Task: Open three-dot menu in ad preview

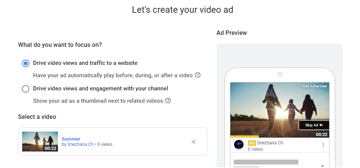Action: coord(323,145)
